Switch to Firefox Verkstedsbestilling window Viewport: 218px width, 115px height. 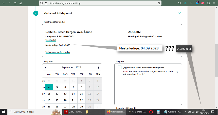coord(116,112)
